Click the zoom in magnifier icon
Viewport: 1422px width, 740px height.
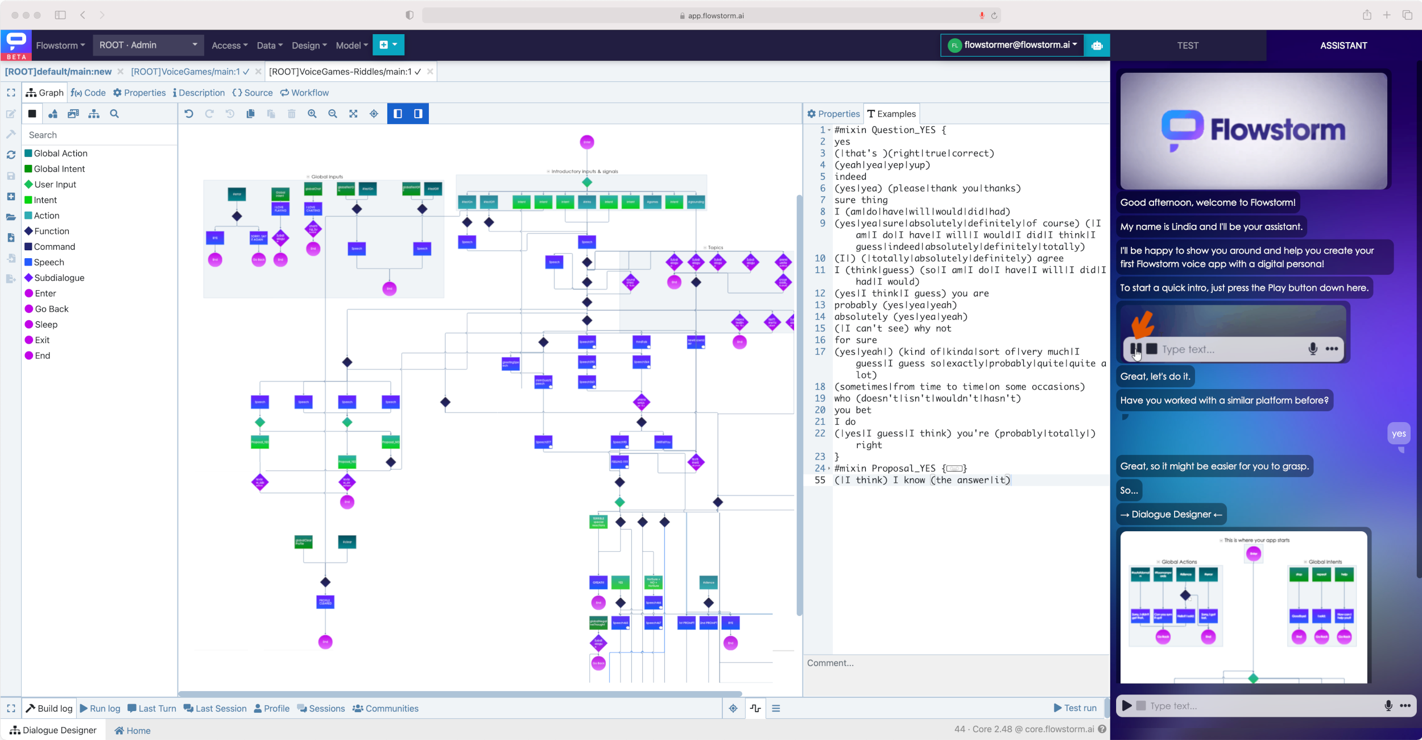pos(312,114)
